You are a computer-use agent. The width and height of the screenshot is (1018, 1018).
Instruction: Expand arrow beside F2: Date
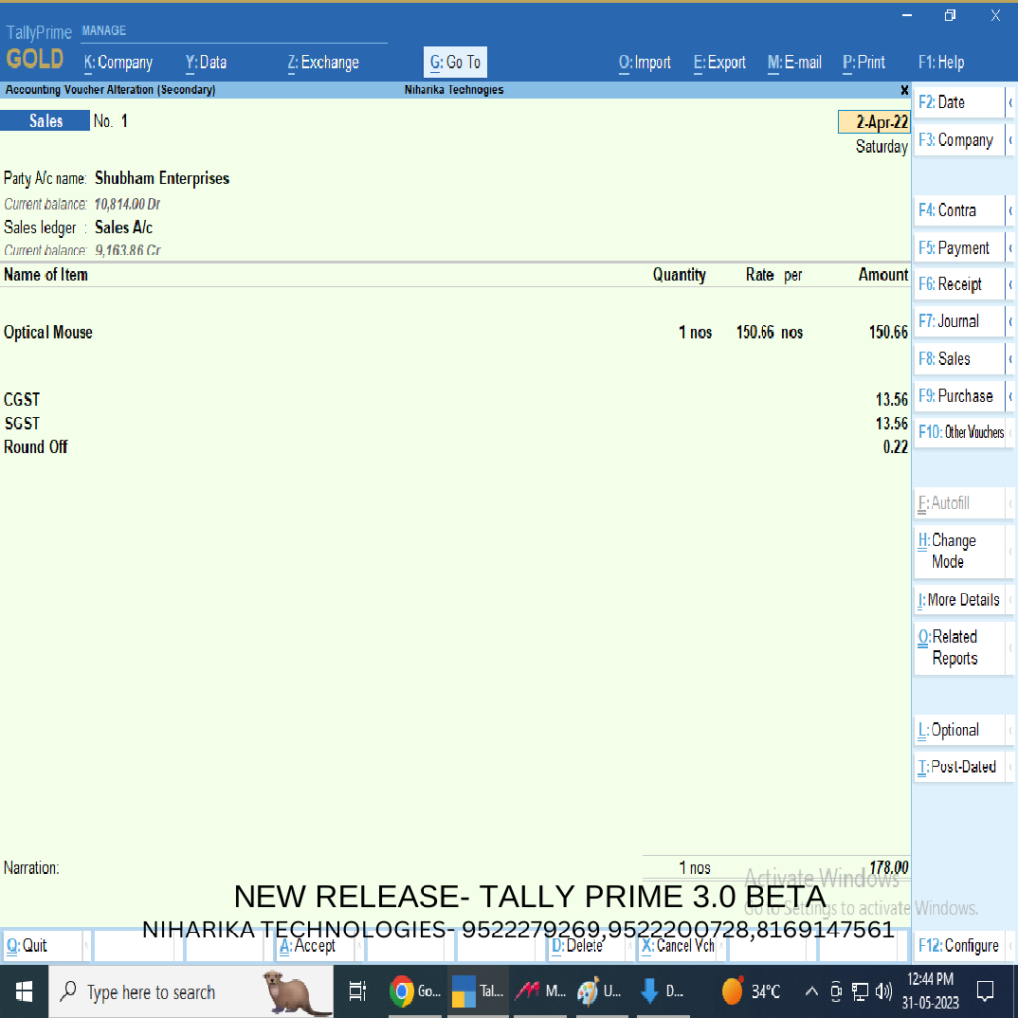click(1010, 103)
